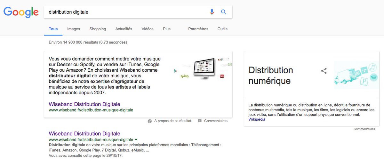
Task: Click Commentaires below the knowledge panel
Action: pos(364,129)
